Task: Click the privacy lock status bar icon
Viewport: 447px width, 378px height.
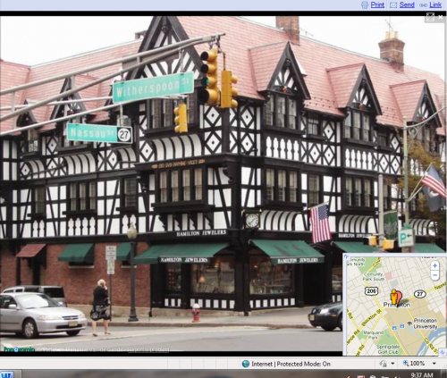Action: click(384, 364)
